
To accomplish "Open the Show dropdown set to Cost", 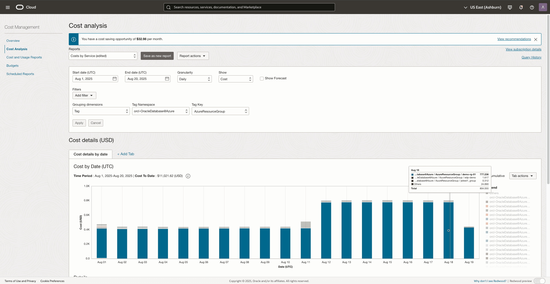I will coord(236,79).
